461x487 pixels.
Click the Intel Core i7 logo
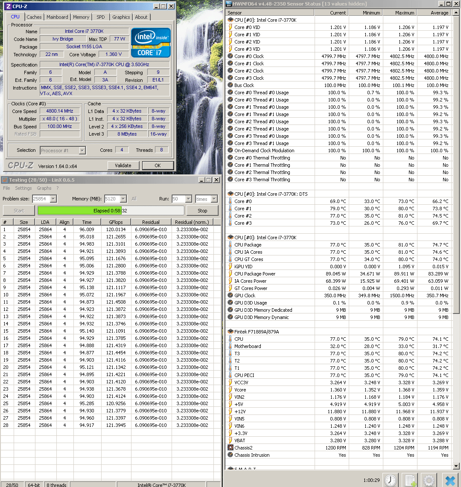pyautogui.click(x=151, y=43)
